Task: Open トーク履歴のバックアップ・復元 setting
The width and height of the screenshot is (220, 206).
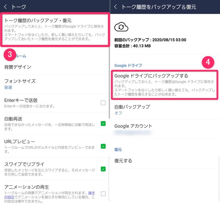Action: tap(55, 29)
